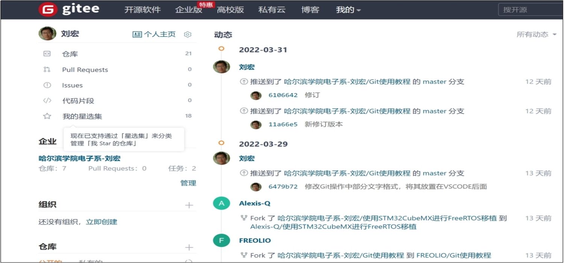Go to 高校版 in top navigation
This screenshot has width=564, height=263.
(230, 10)
